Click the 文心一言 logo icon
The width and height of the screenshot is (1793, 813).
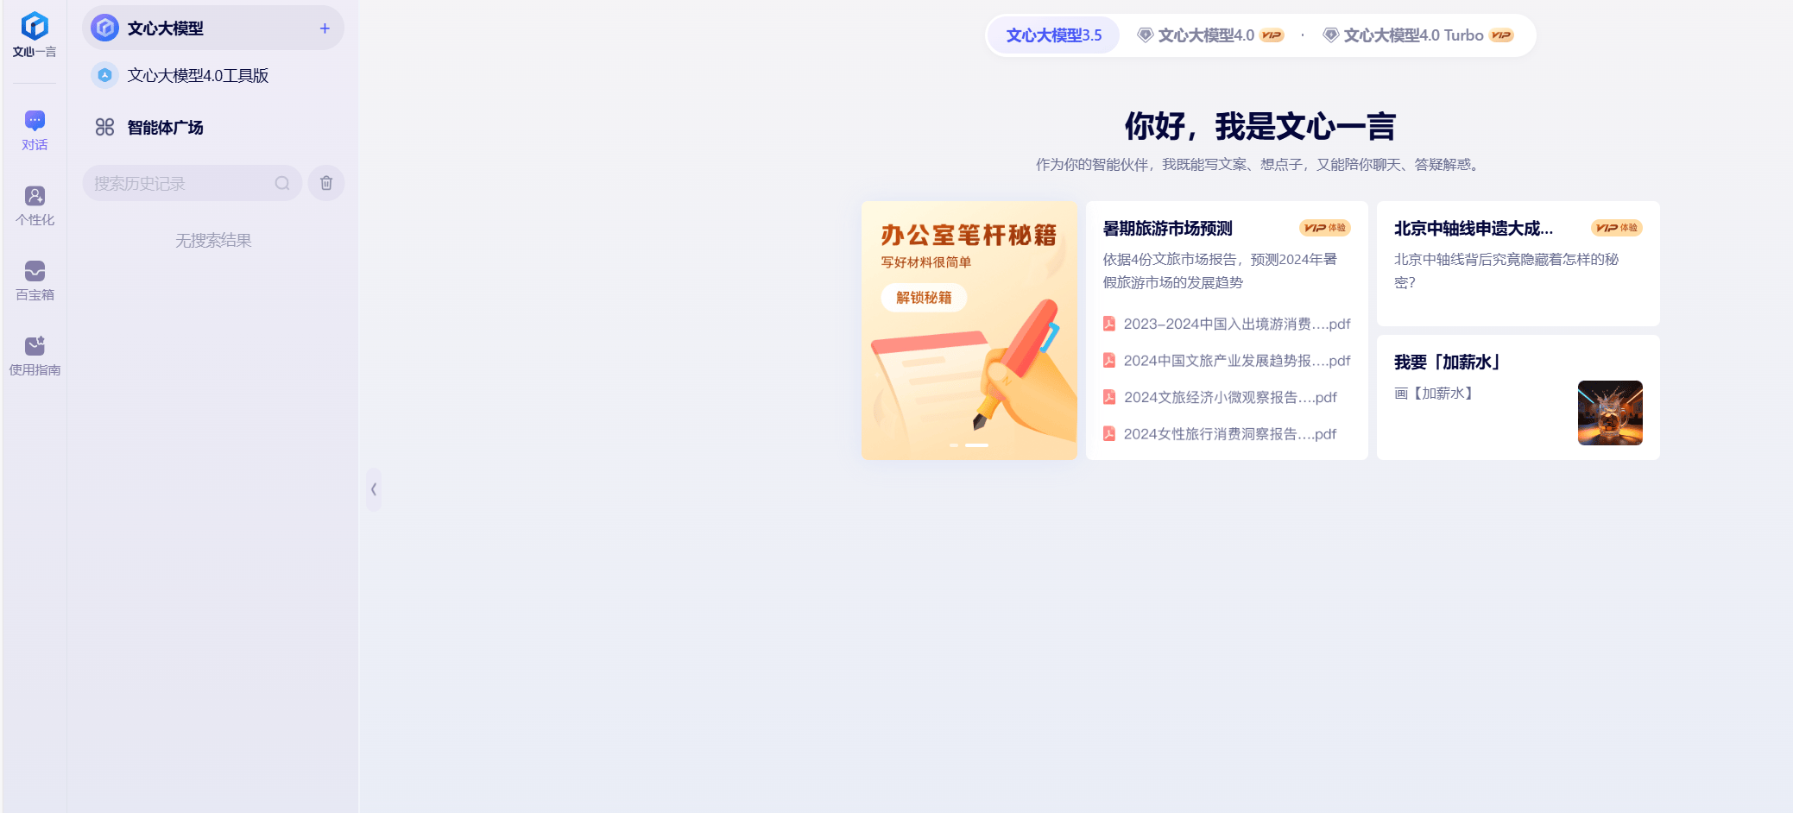click(35, 26)
